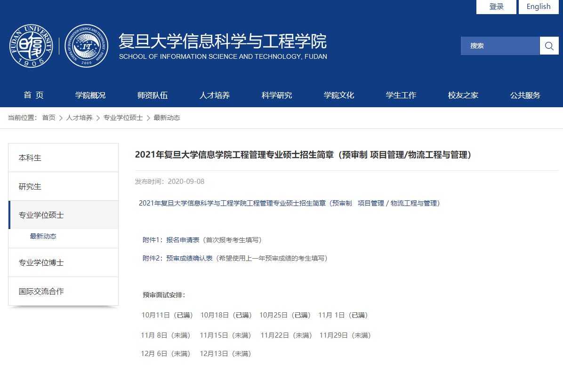This screenshot has height=372, width=563.
Task: Click 首页 in the breadcrumb trail
Action: (48, 118)
